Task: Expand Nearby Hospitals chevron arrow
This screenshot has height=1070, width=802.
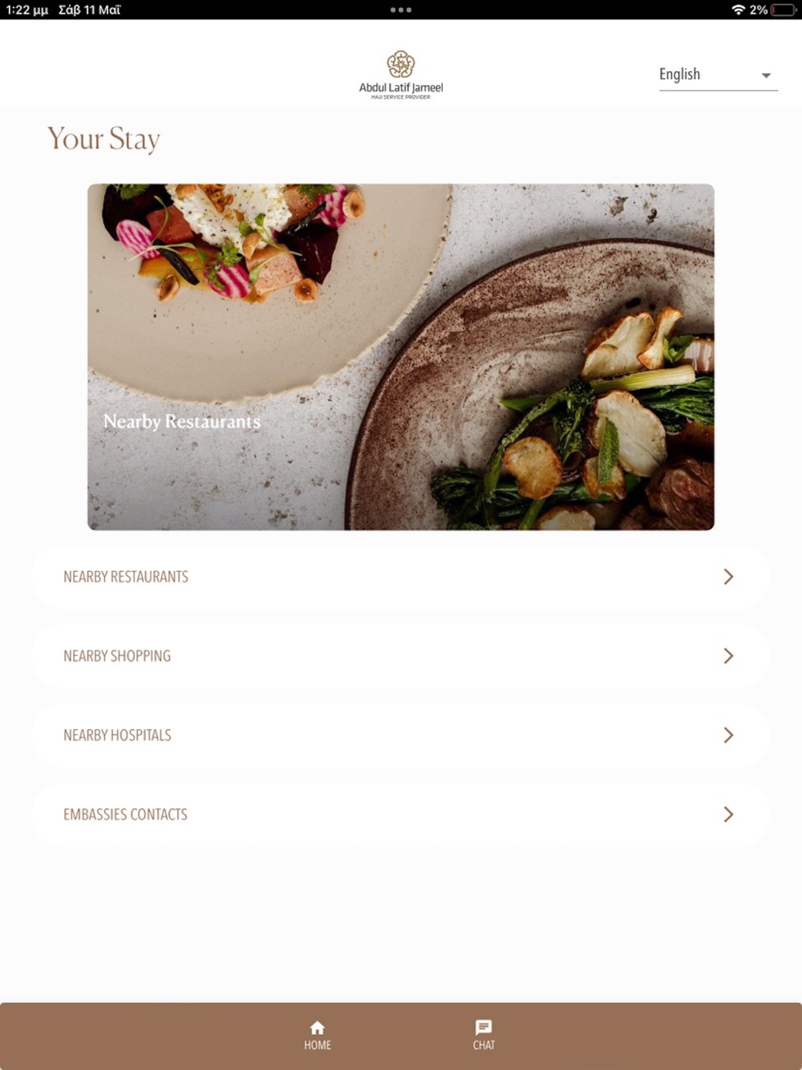Action: 728,736
